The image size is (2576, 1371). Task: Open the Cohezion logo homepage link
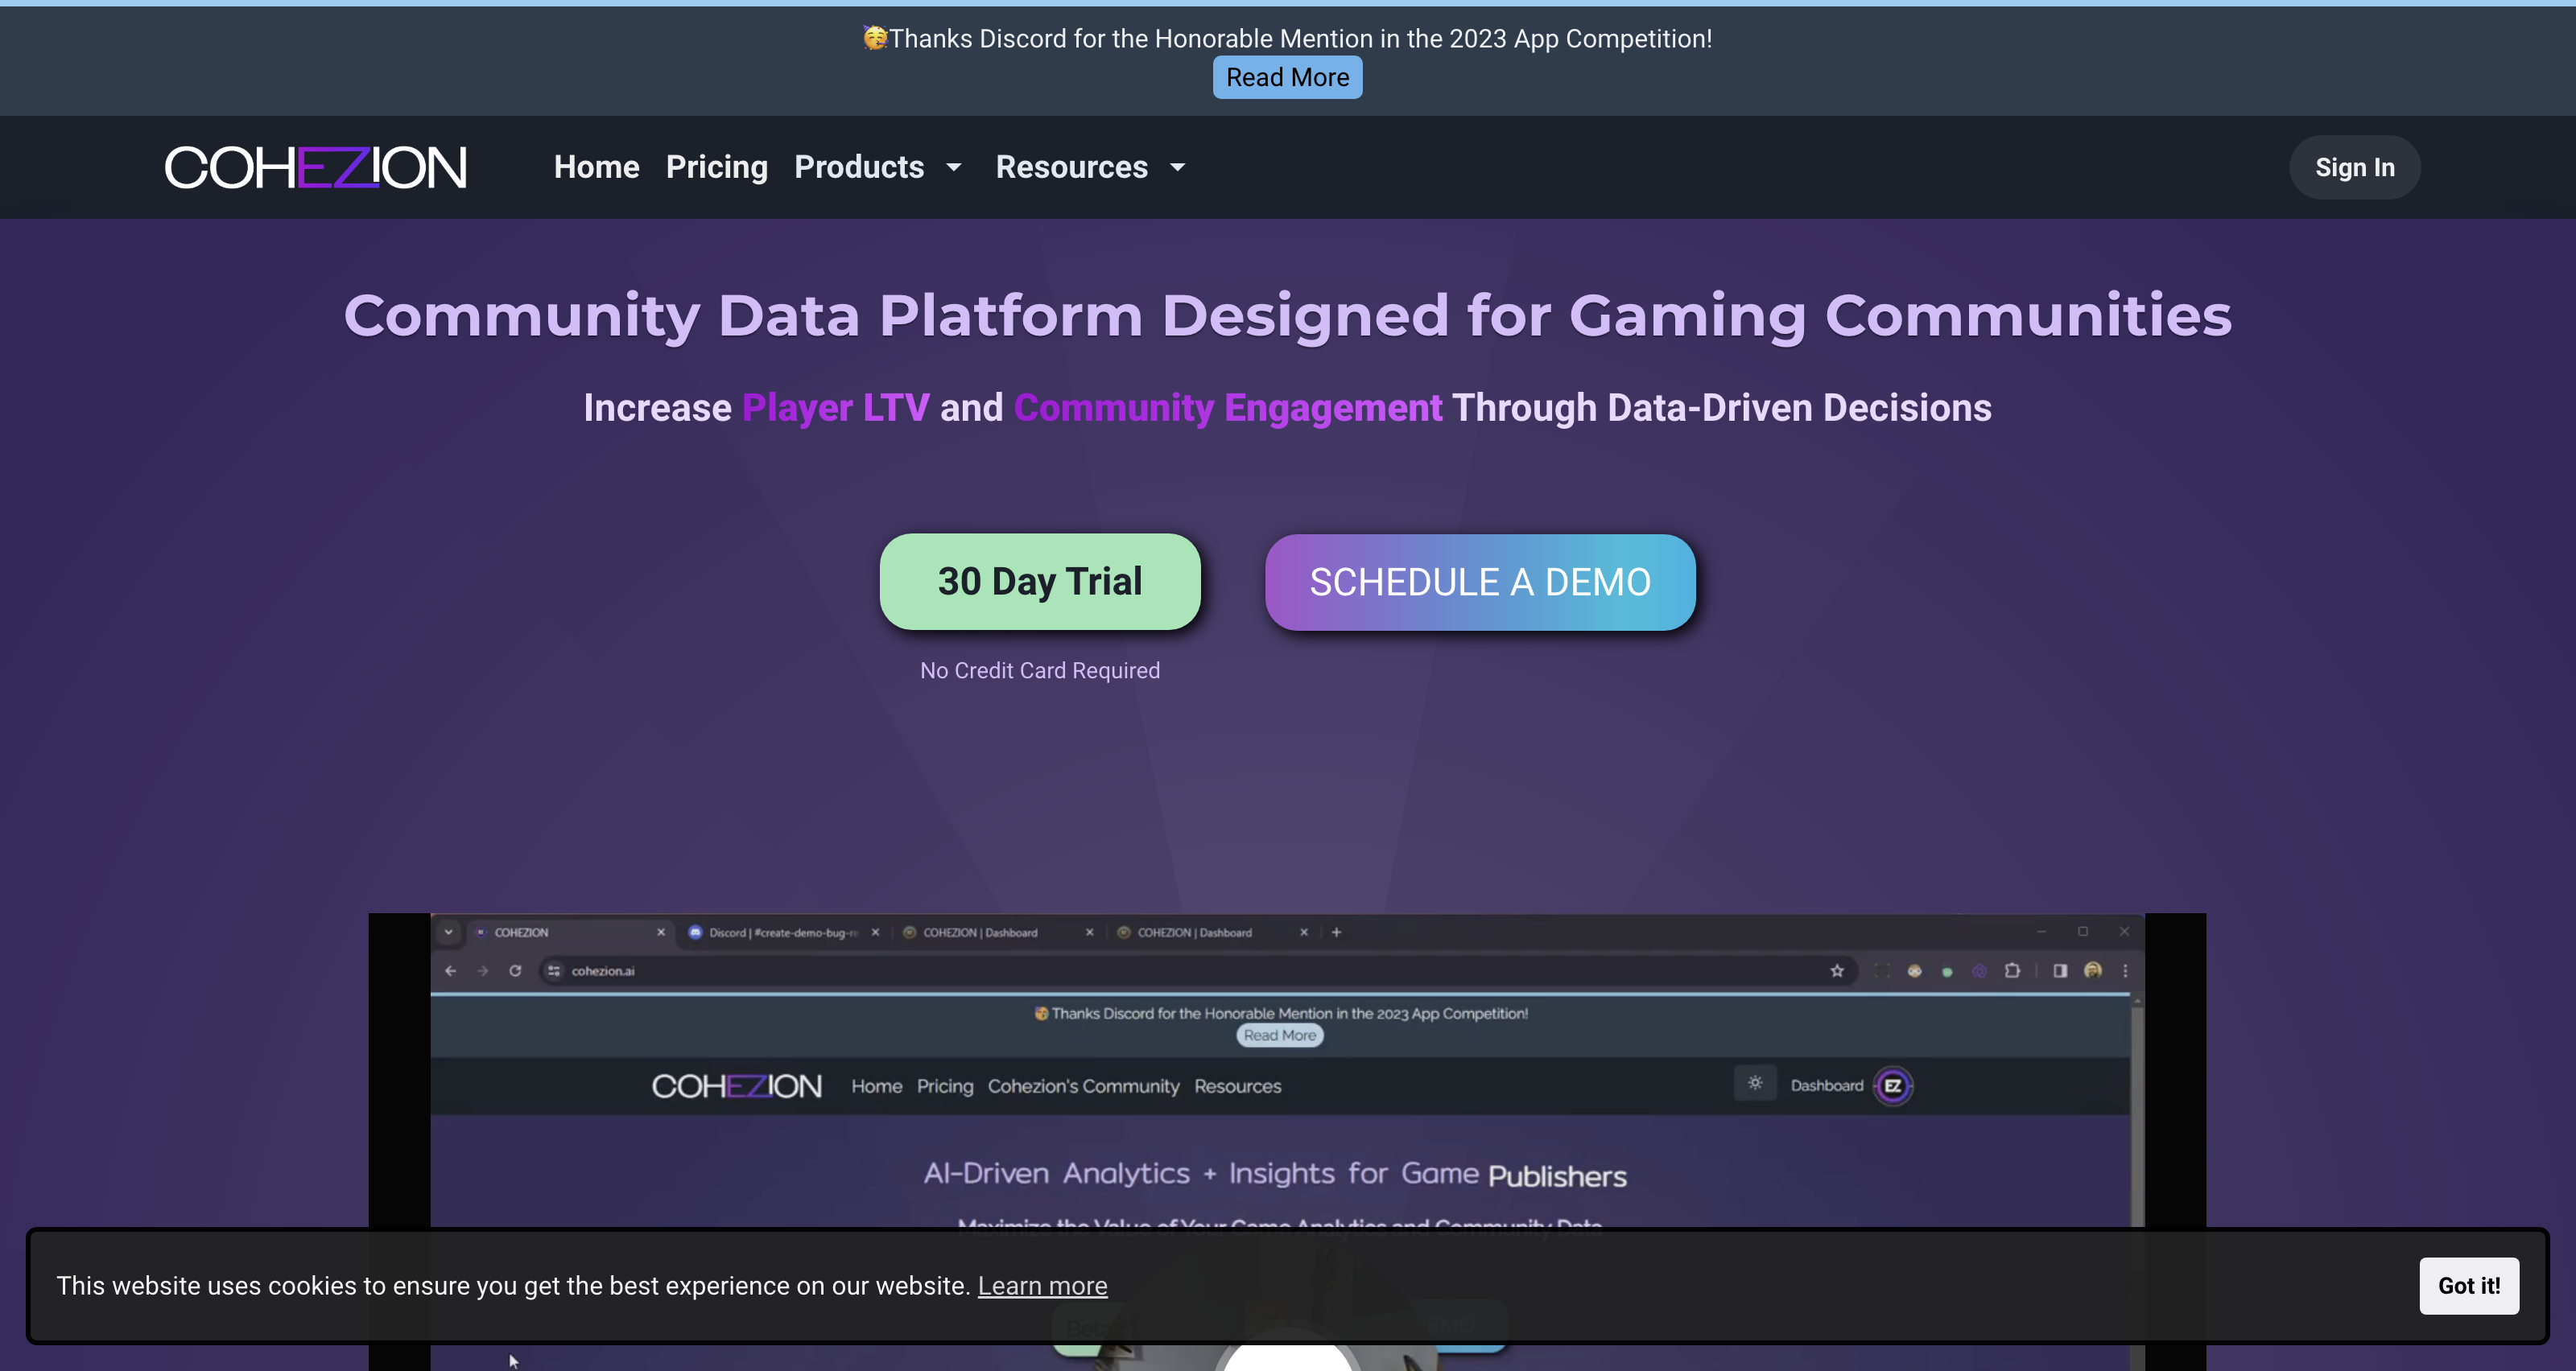316,167
